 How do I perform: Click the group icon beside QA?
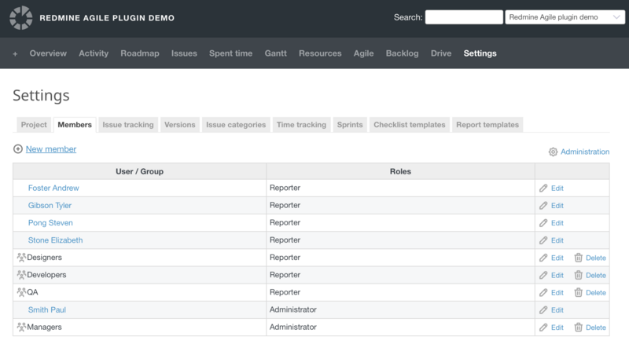pos(21,292)
